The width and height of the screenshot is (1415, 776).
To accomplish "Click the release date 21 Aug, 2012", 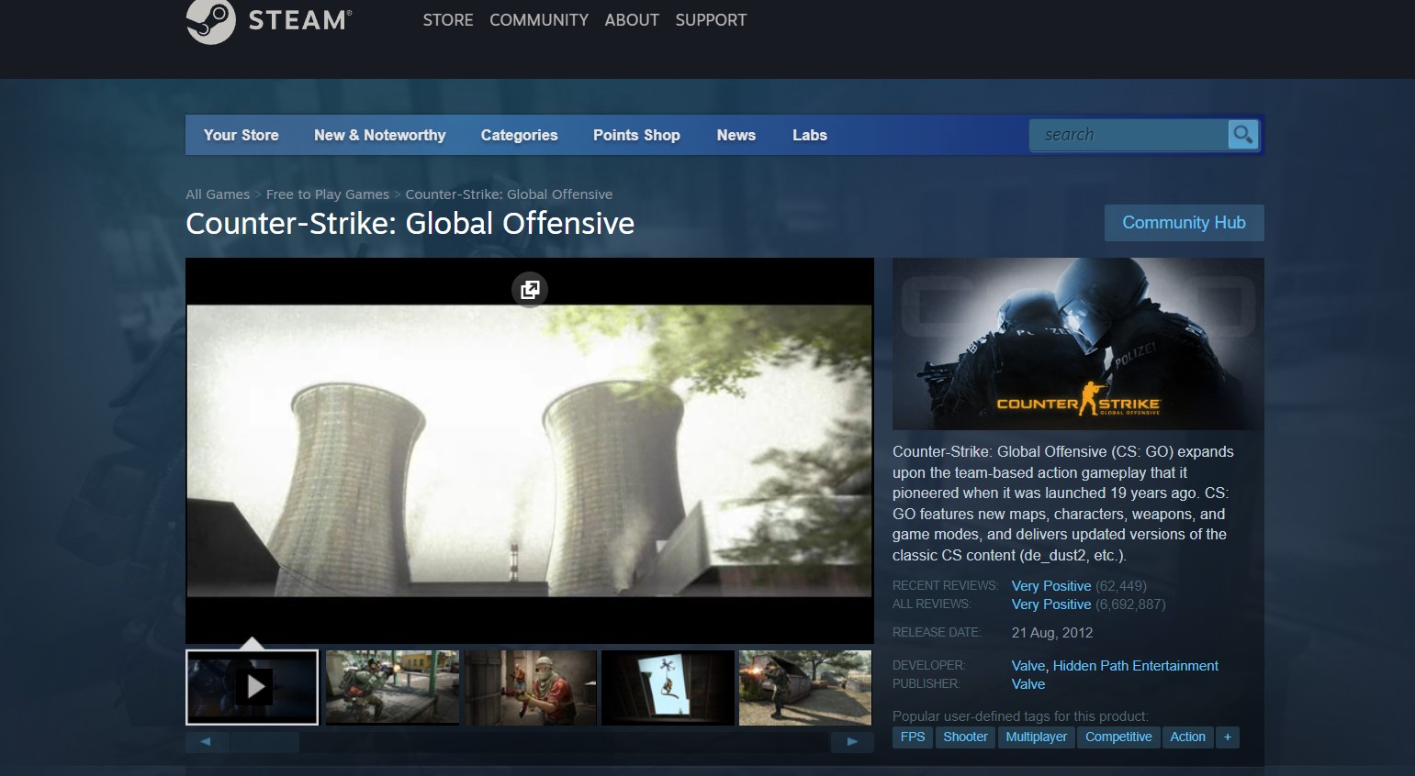I will pos(1052,633).
